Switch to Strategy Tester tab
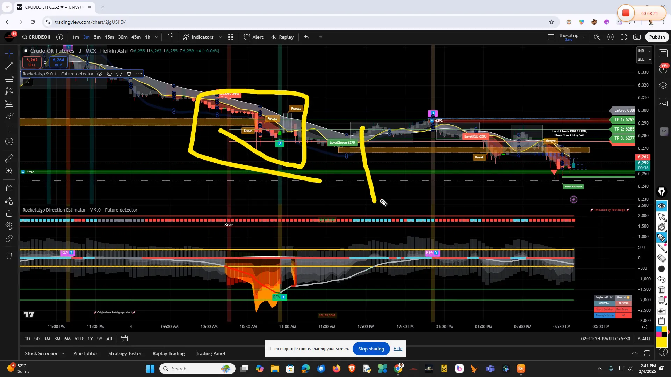 (125, 353)
